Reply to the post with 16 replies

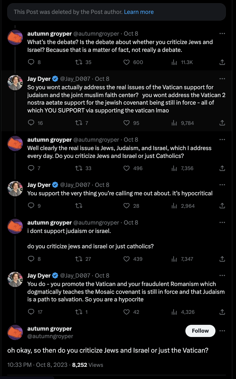(x=31, y=123)
